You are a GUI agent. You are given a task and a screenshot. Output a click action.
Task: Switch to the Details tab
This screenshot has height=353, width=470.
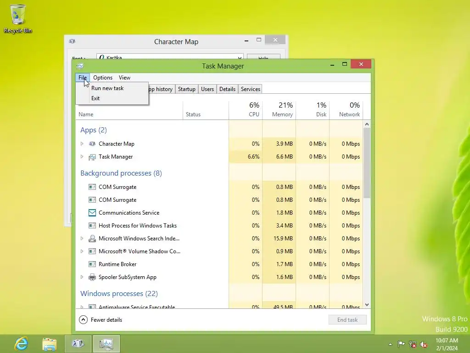(x=227, y=89)
